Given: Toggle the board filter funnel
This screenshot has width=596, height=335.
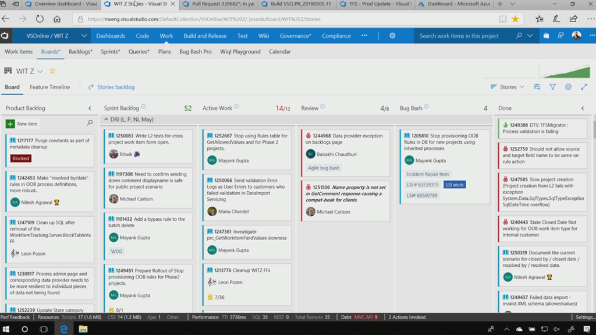Looking at the screenshot, I should pyautogui.click(x=552, y=87).
